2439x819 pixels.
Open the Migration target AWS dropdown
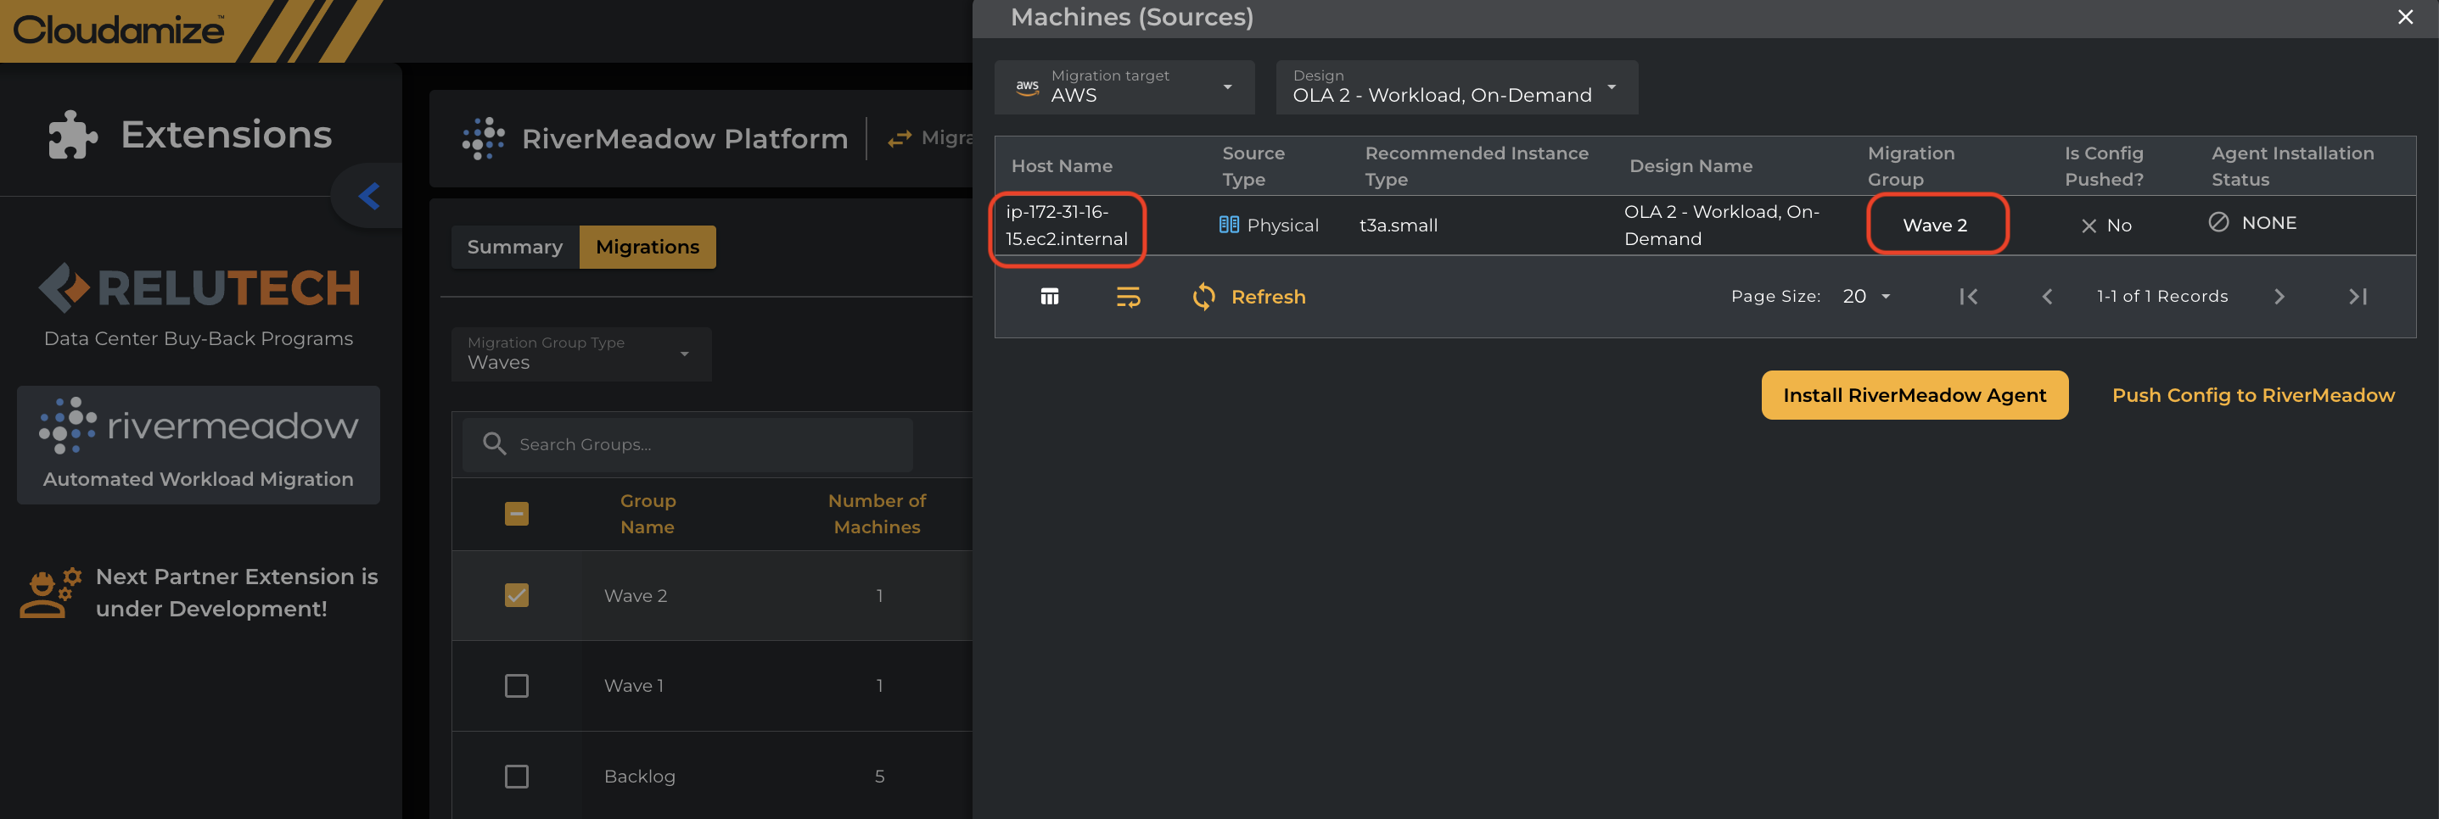tap(1124, 87)
